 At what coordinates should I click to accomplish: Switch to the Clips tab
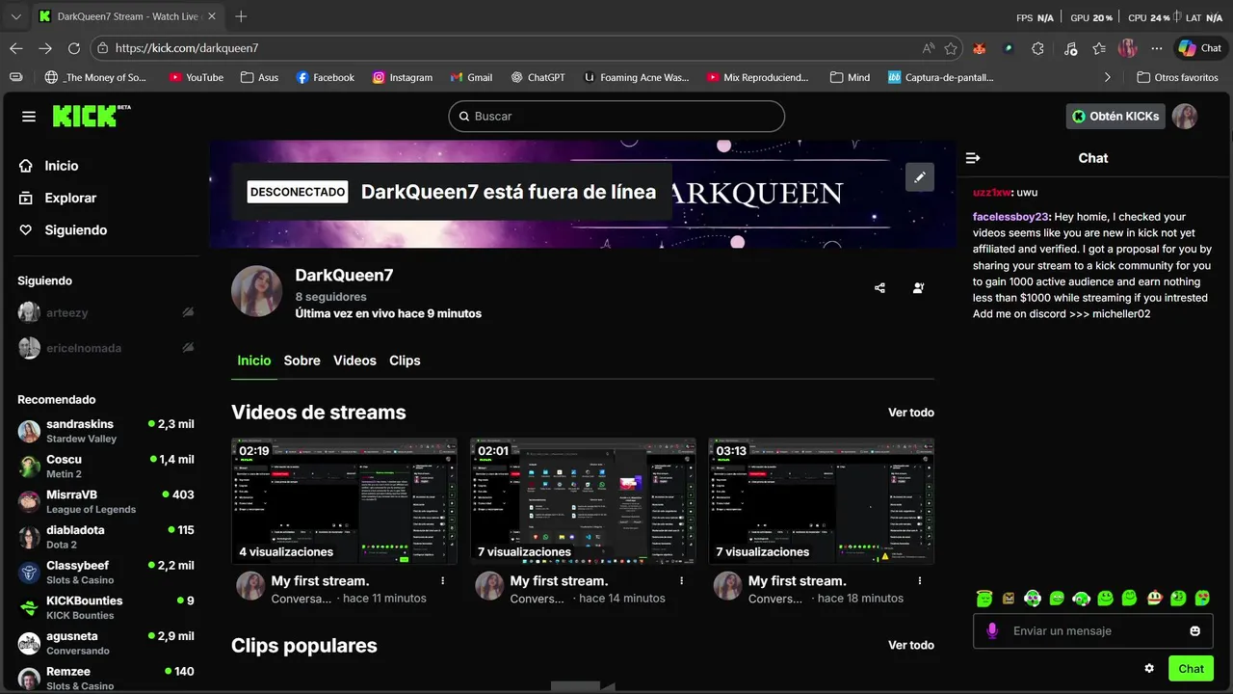pyautogui.click(x=405, y=360)
